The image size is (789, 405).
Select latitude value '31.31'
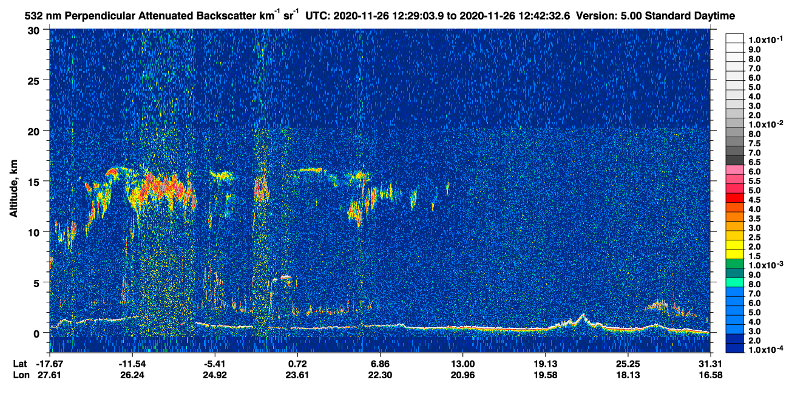710,364
